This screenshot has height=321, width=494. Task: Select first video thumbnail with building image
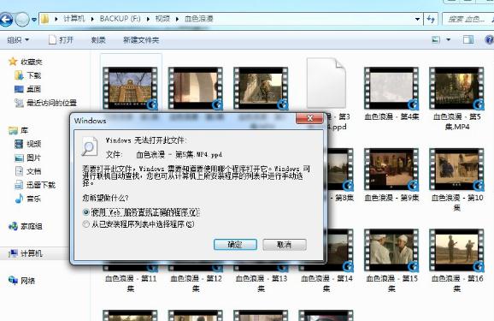[131, 88]
